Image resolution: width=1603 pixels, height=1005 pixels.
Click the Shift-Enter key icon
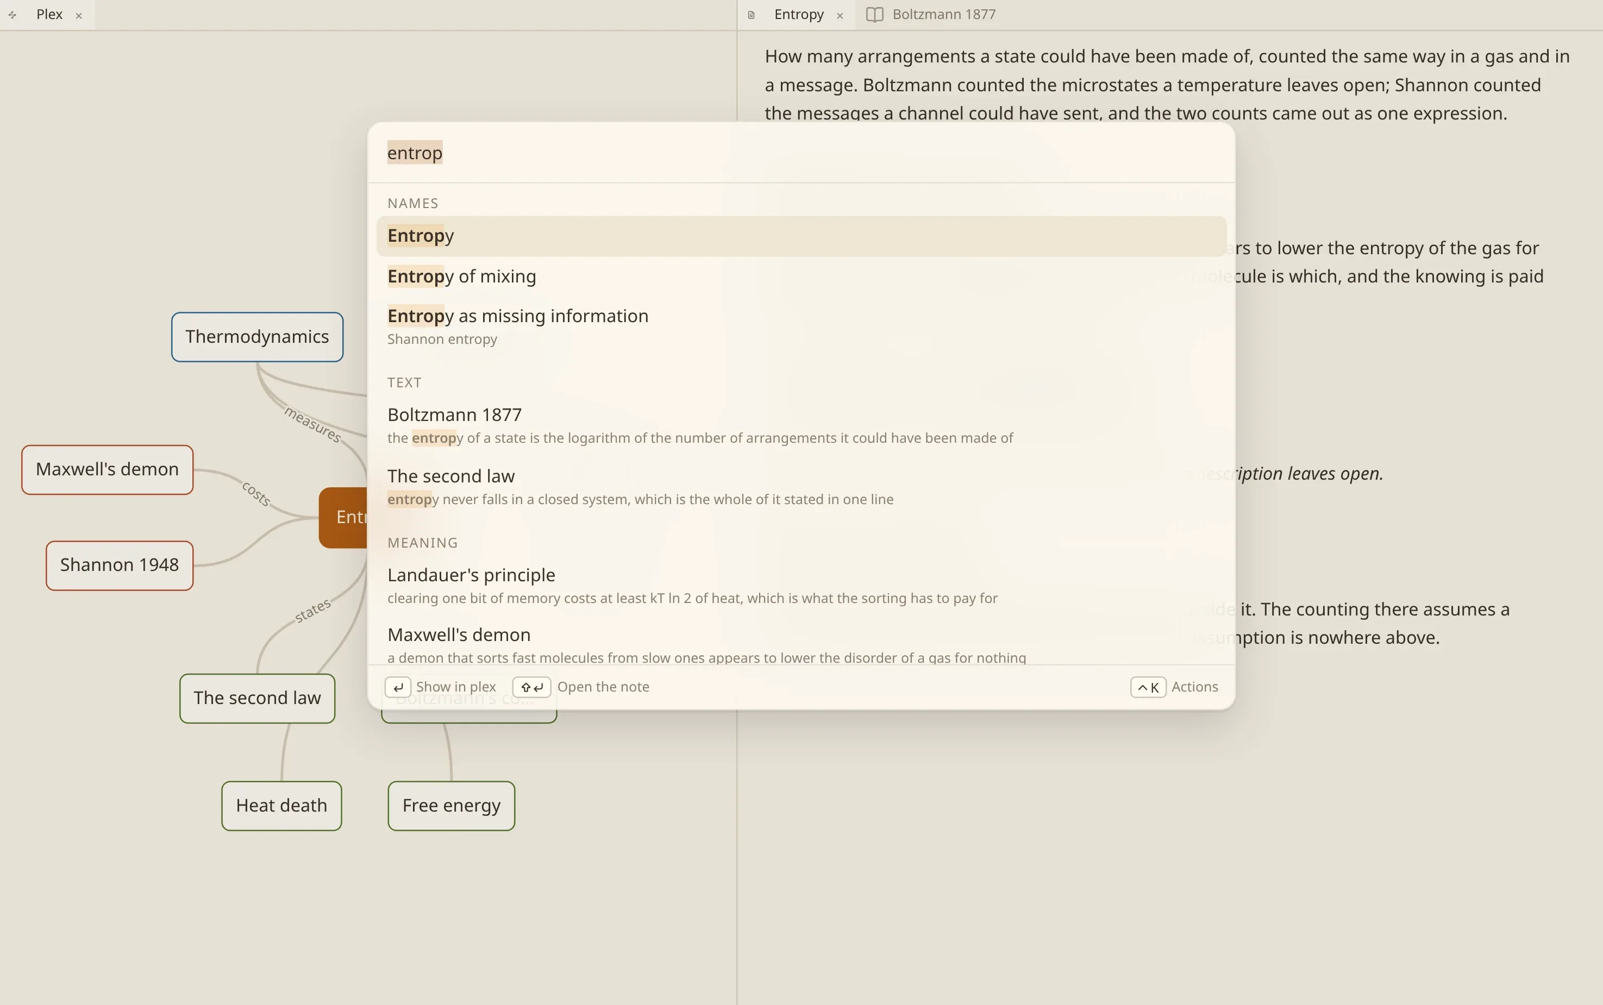[531, 687]
